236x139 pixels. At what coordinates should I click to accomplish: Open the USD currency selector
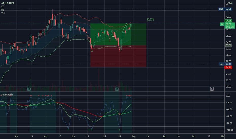coord(230,3)
